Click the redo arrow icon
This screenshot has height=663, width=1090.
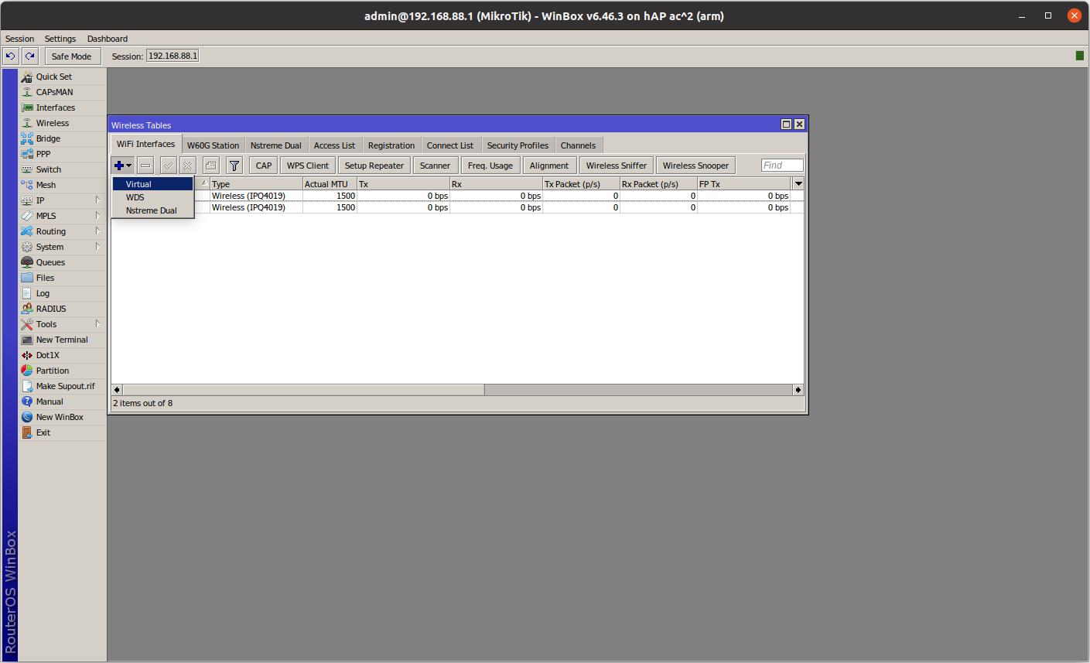click(x=29, y=56)
